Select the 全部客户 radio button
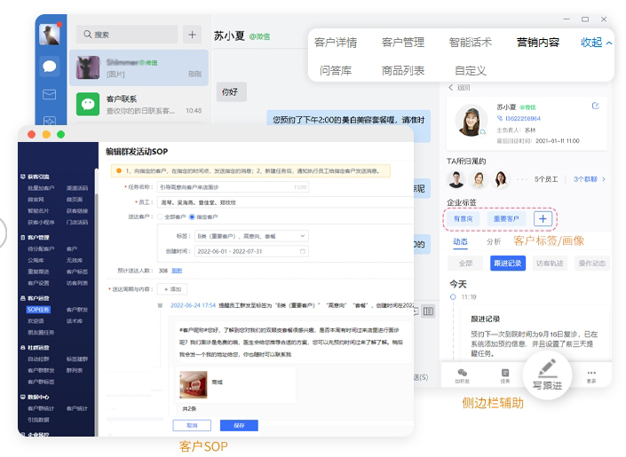This screenshot has height=457, width=626. tap(160, 217)
